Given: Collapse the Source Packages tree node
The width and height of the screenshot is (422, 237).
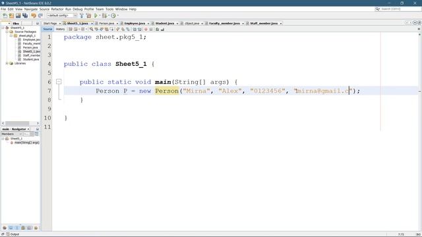Looking at the screenshot, I should tap(7, 32).
